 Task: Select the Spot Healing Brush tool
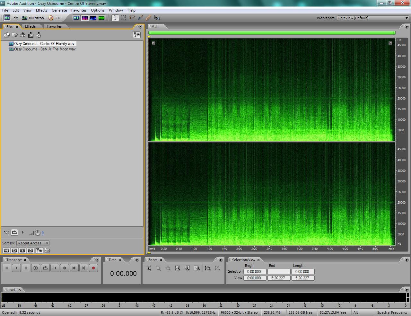[148, 18]
